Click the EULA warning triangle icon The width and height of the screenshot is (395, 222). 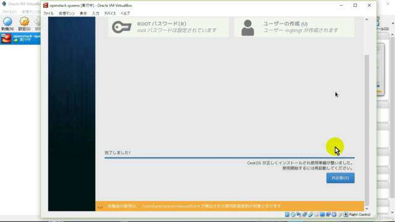click(x=100, y=206)
